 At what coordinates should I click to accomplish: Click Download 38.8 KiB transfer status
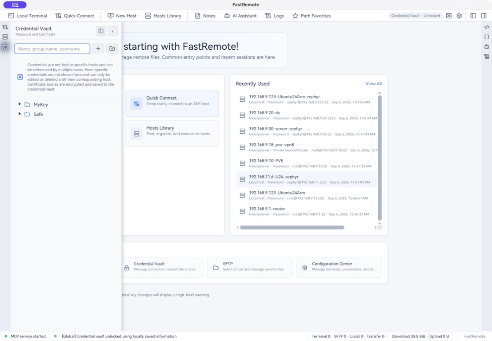click(420, 336)
